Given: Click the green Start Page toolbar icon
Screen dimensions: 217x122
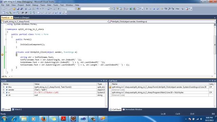Looking at the screenshot, I should (131, 9).
